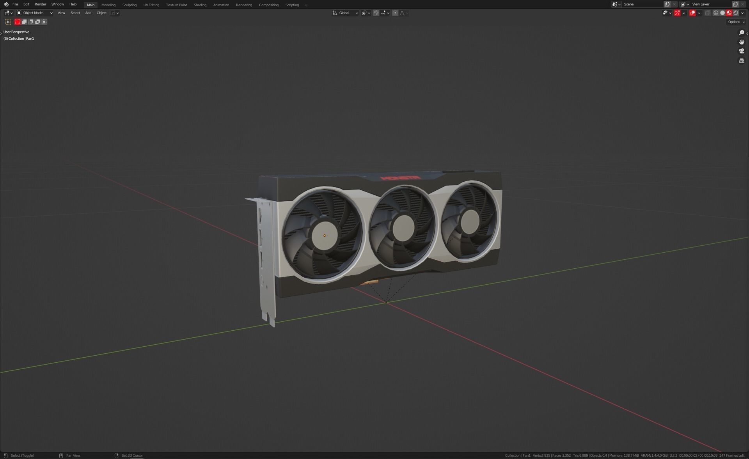The width and height of the screenshot is (749, 459).
Task: Open the viewport Add menu
Action: [88, 13]
